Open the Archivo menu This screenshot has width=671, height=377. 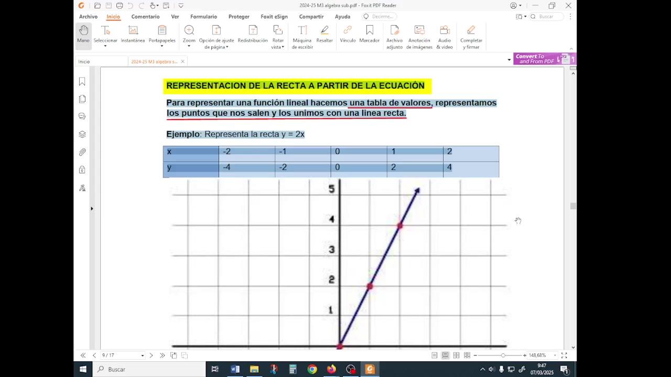pos(88,17)
